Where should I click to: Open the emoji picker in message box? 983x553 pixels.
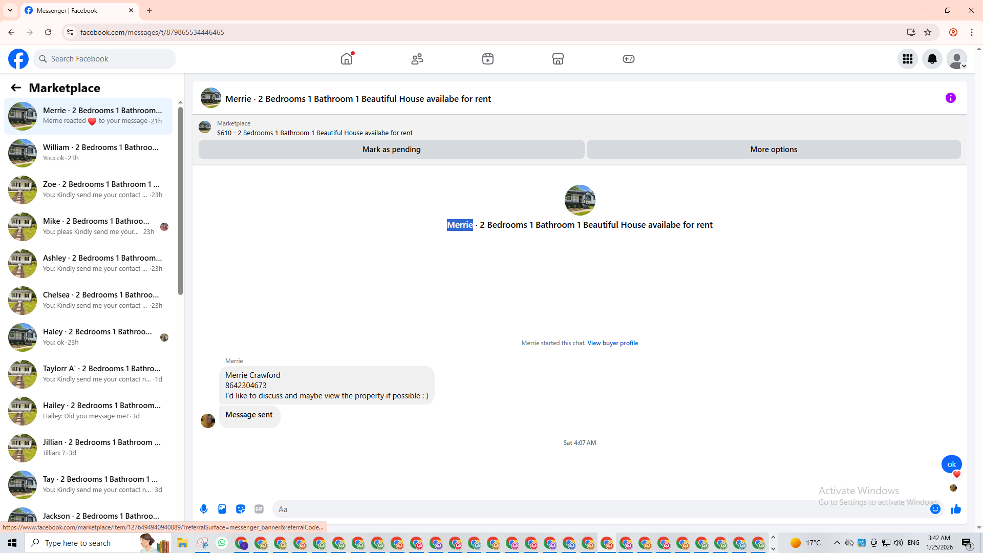pyautogui.click(x=935, y=509)
